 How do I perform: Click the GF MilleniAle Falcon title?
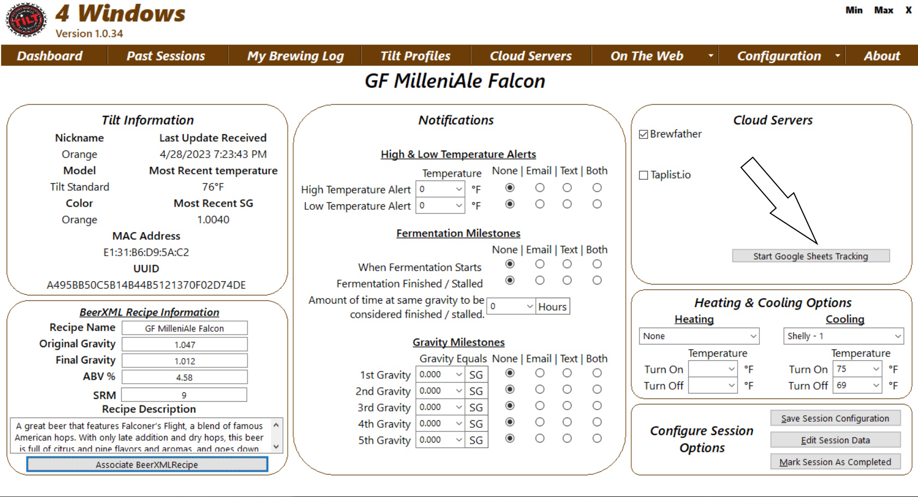point(455,81)
